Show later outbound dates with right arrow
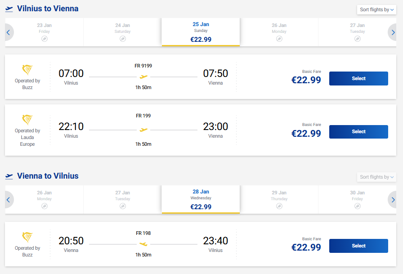 click(x=393, y=32)
